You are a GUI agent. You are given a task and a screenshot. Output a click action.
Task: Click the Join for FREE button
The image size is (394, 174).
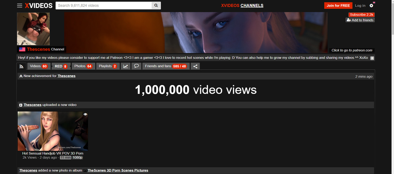pyautogui.click(x=338, y=6)
